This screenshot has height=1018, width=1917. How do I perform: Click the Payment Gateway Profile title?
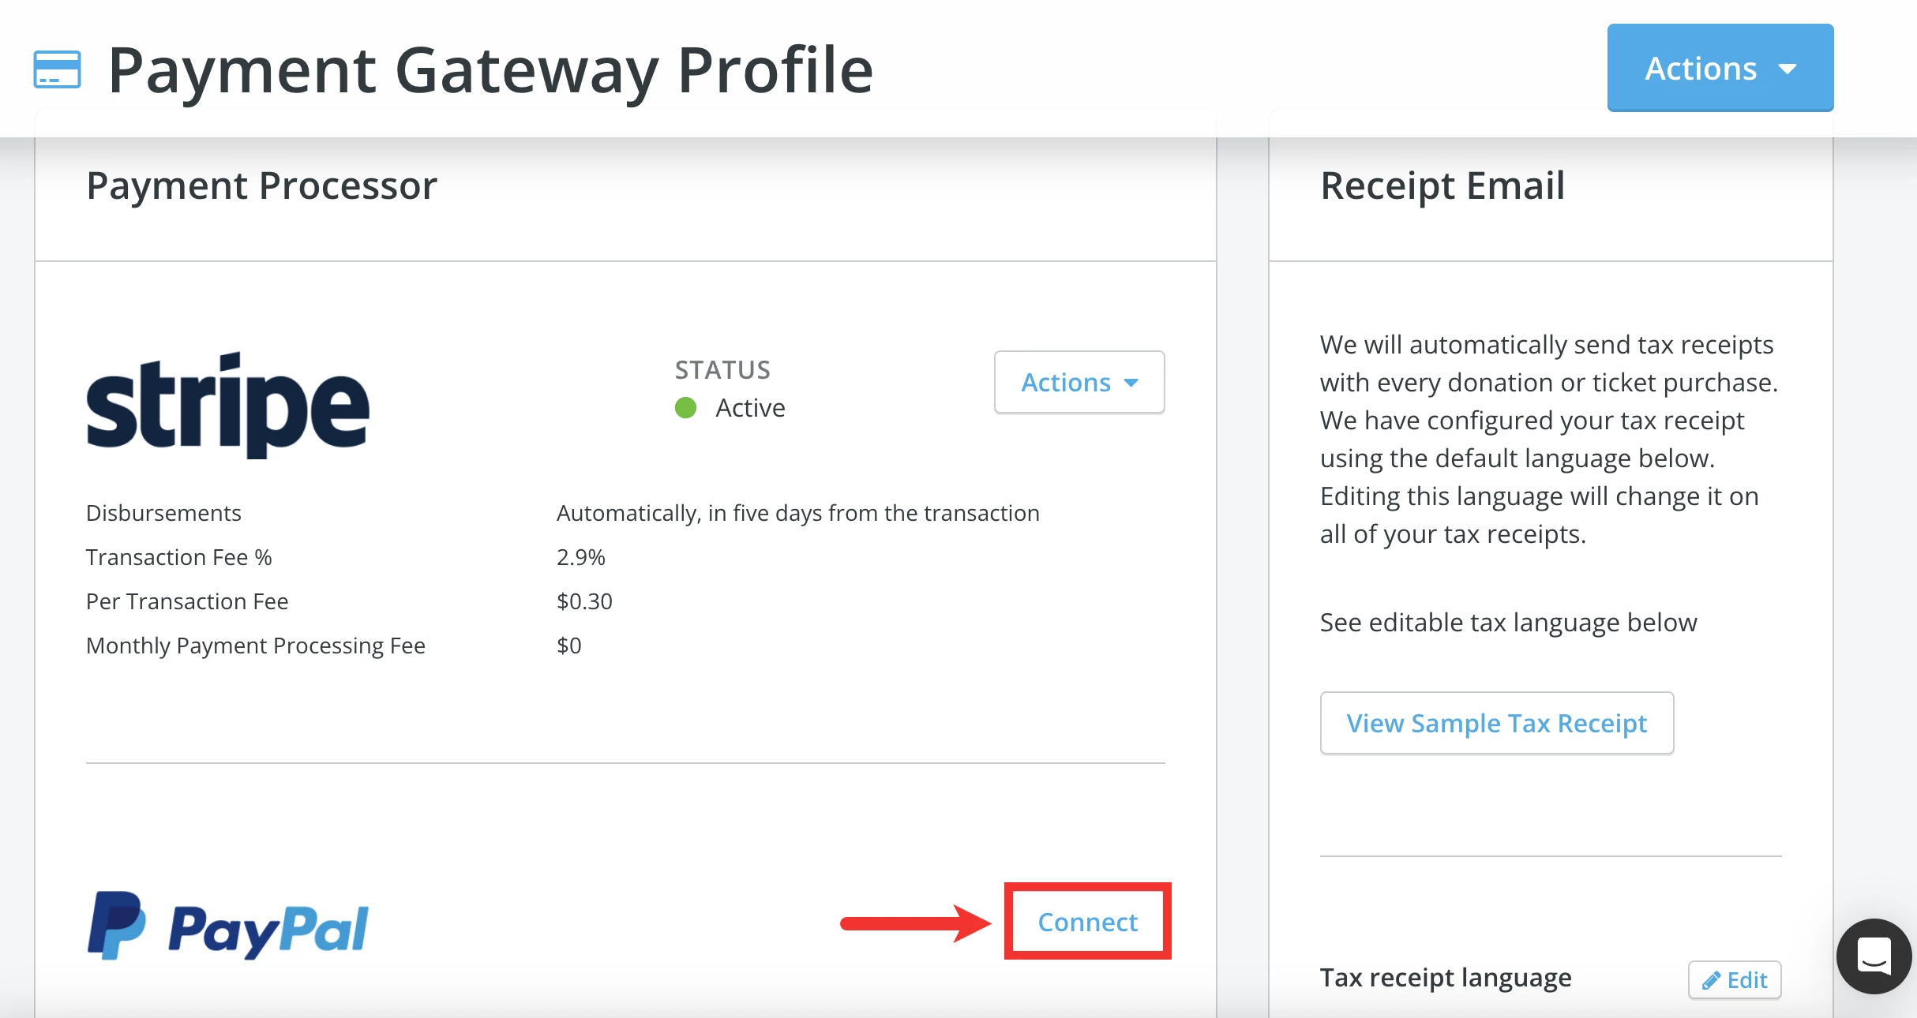click(491, 69)
